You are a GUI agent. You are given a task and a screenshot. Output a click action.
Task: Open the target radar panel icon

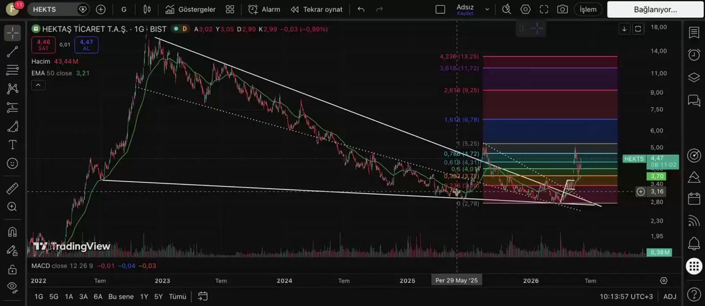[x=694, y=156]
